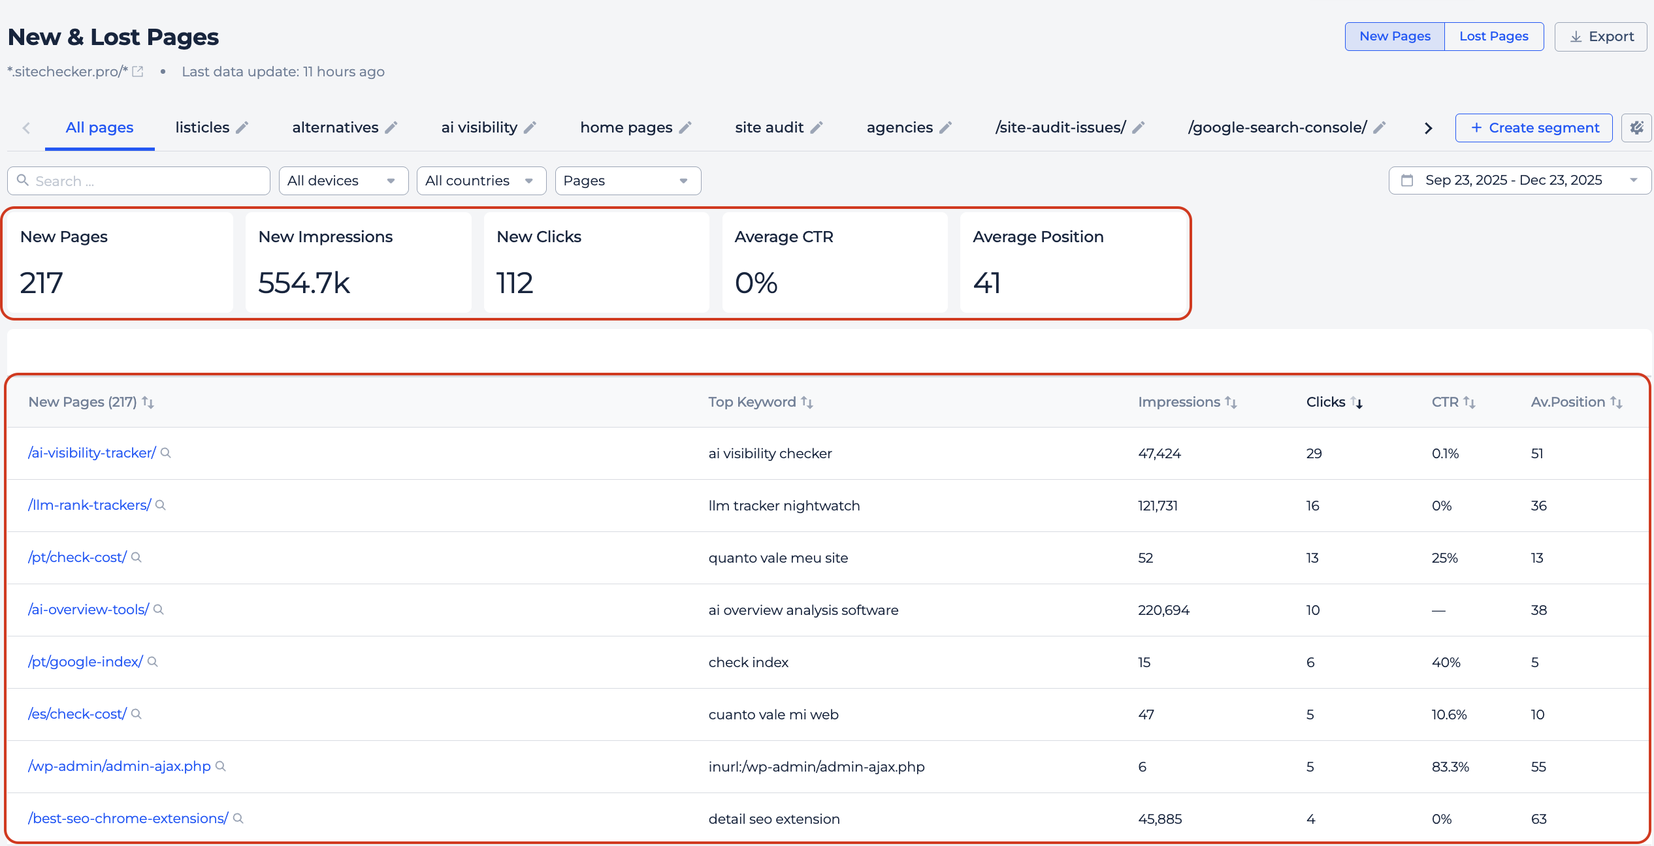Click magnifier icon beside /llm-rank-trackers/

[161, 505]
